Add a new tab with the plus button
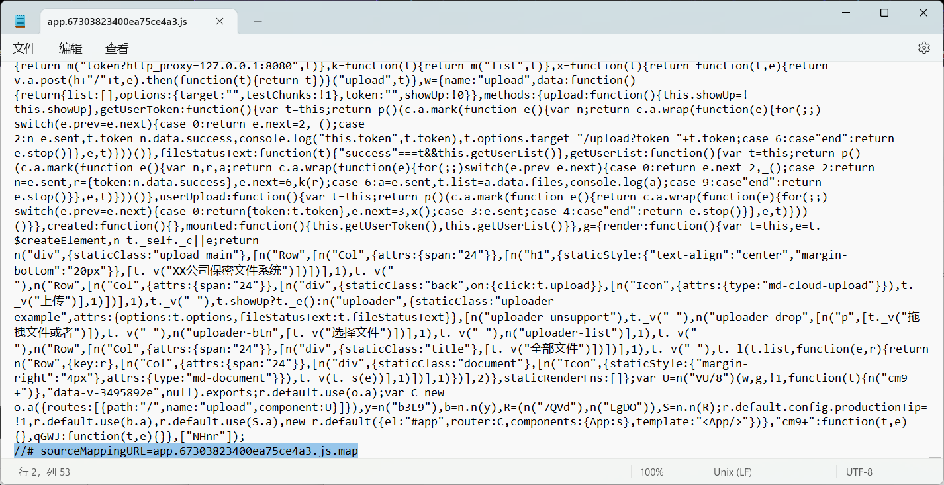The image size is (944, 485). tap(258, 22)
